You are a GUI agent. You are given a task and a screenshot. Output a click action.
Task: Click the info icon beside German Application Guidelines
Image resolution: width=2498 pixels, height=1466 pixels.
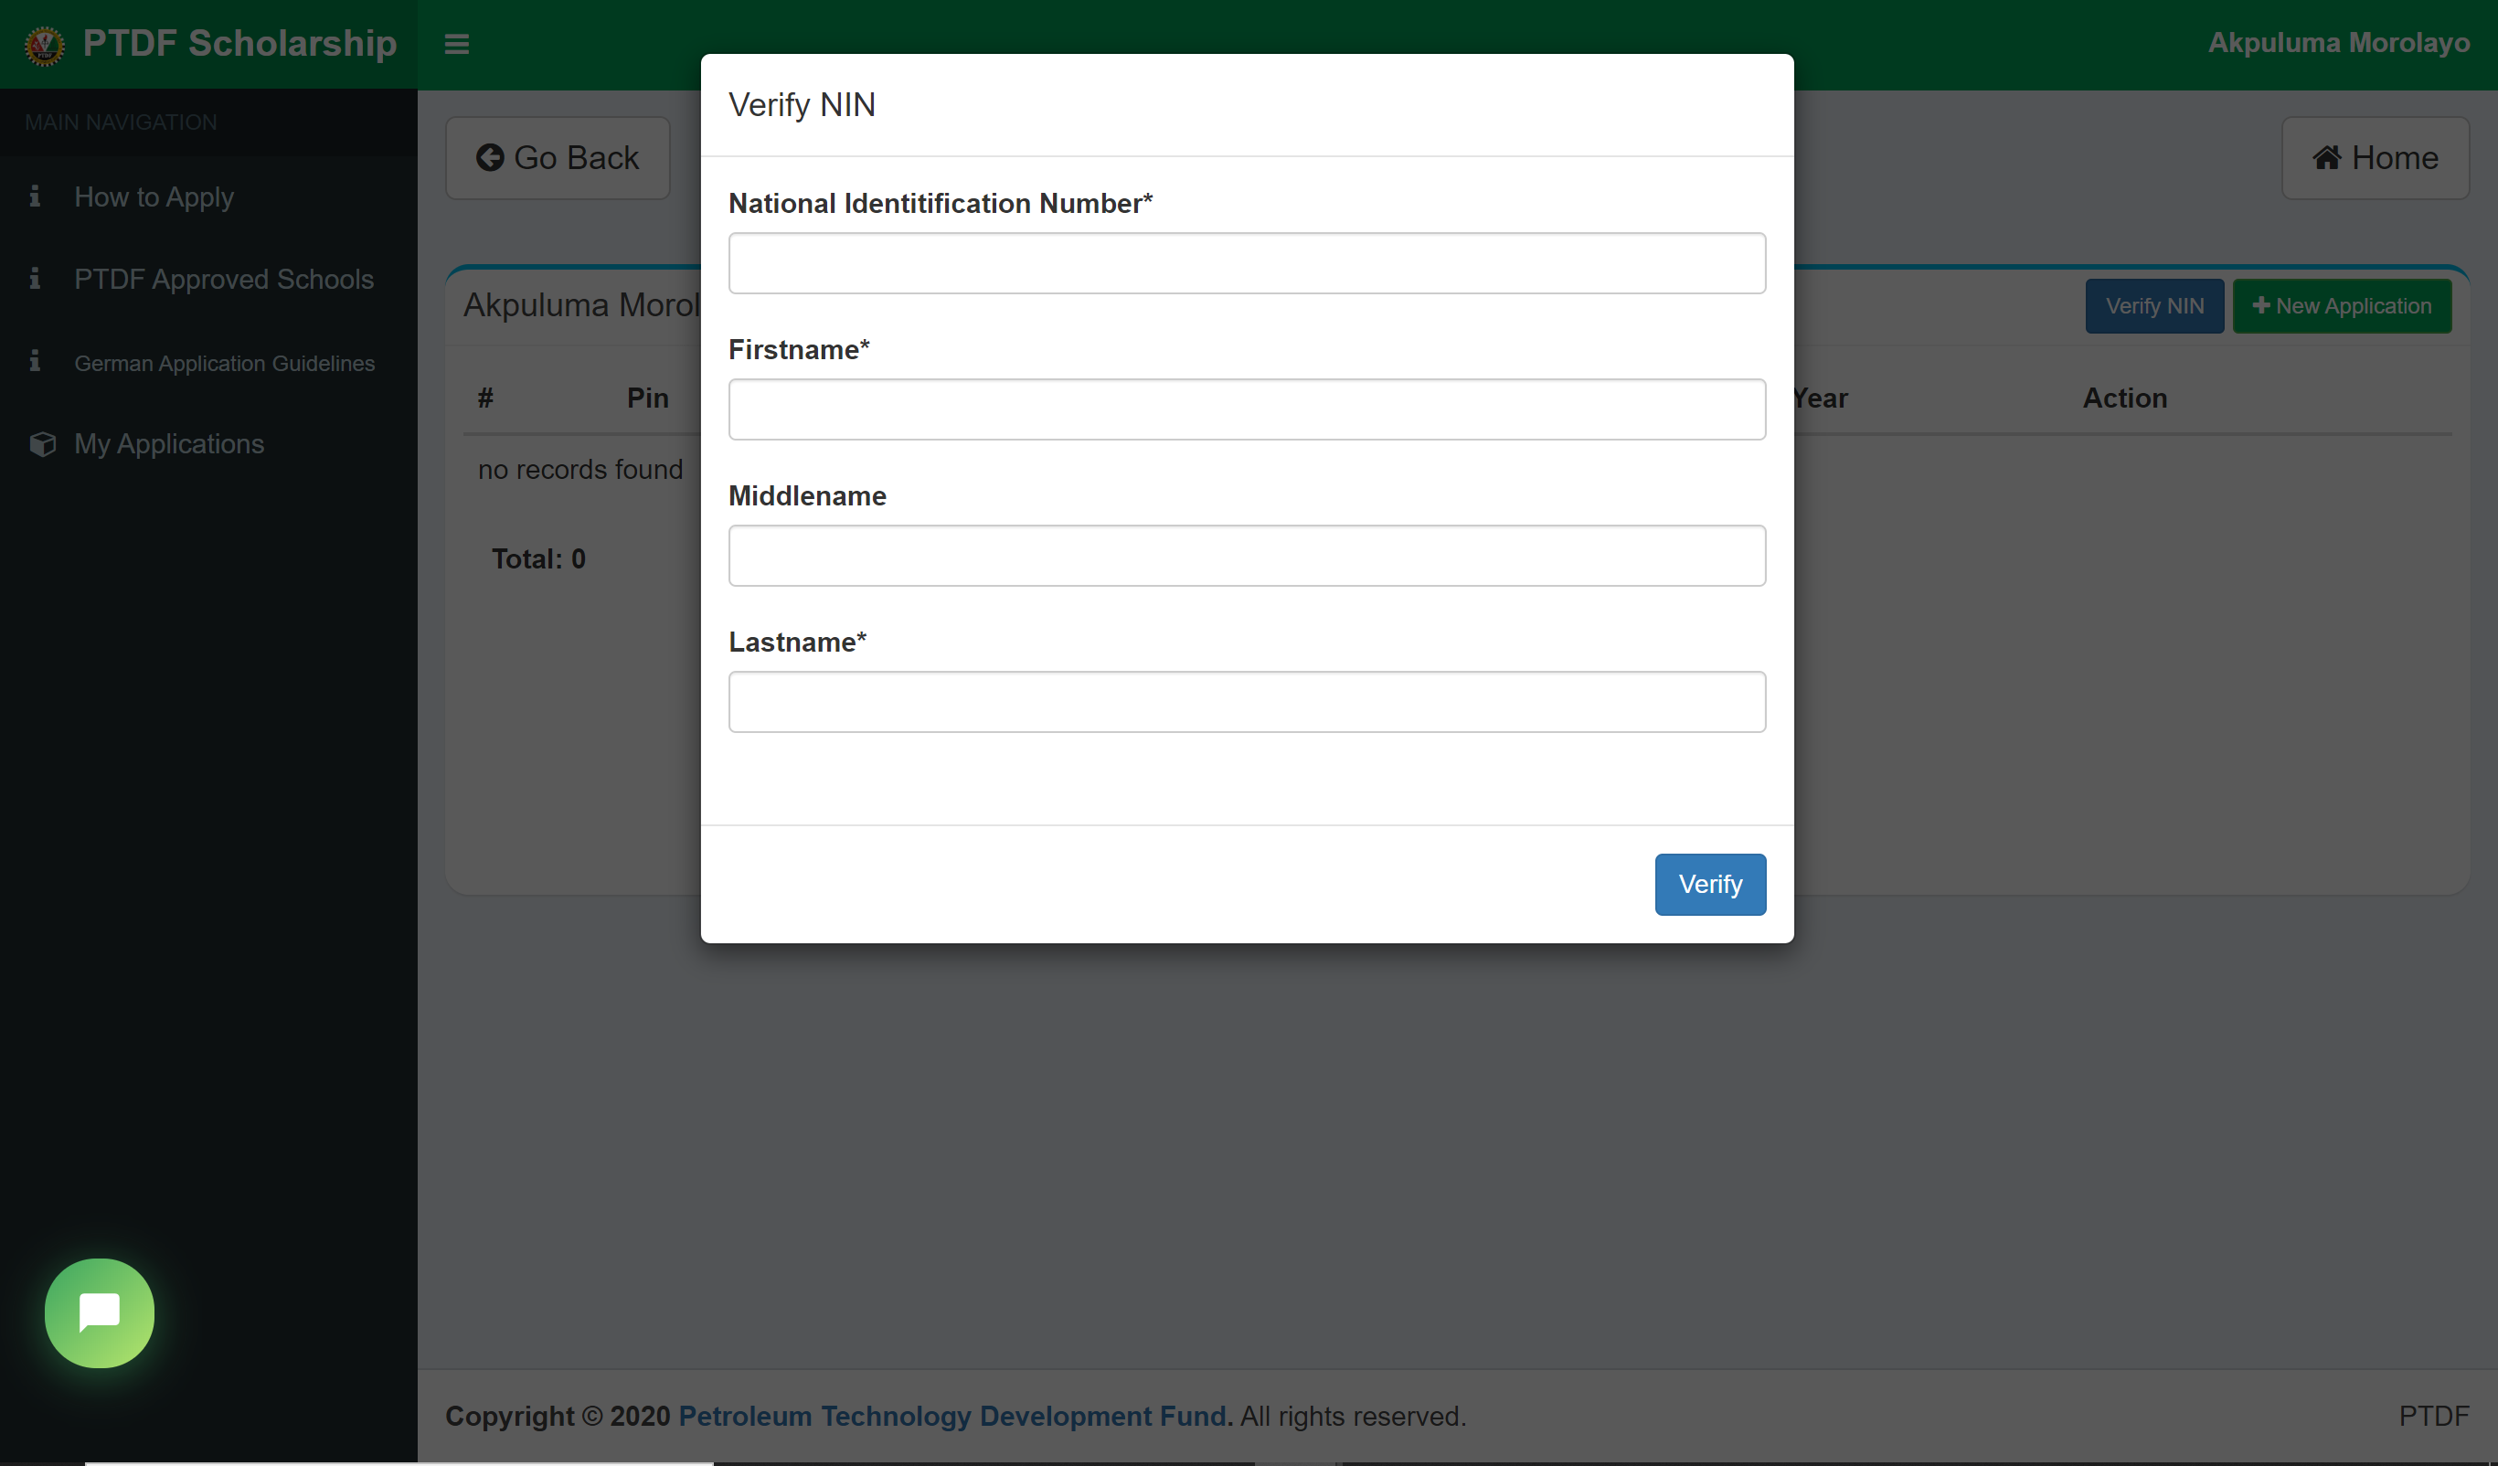37,361
